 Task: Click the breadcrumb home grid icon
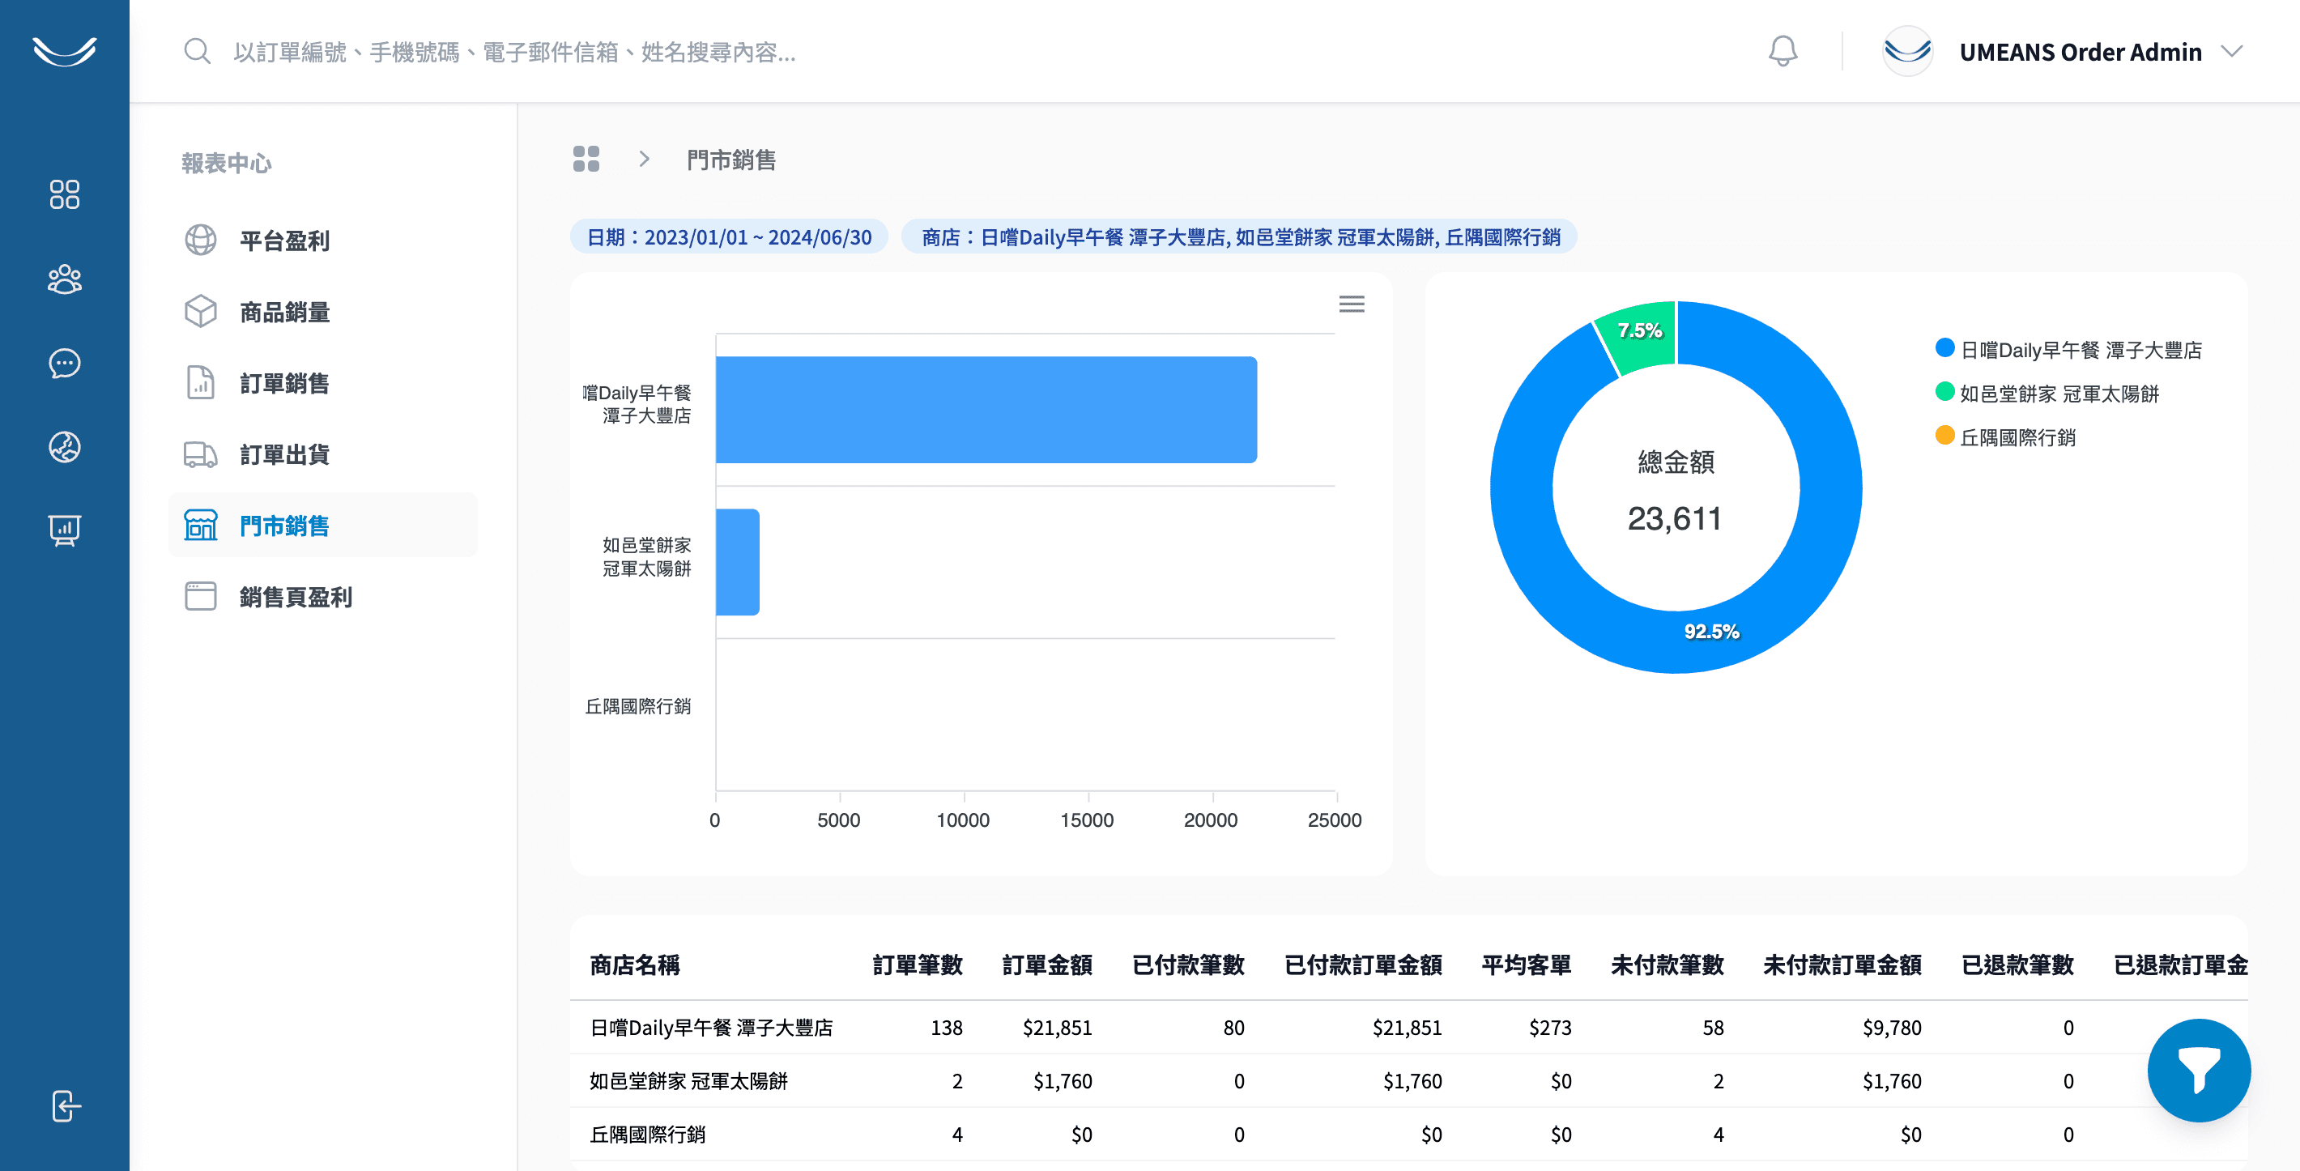586,159
